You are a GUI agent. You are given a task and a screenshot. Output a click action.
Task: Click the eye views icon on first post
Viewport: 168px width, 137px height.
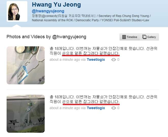[113, 60]
